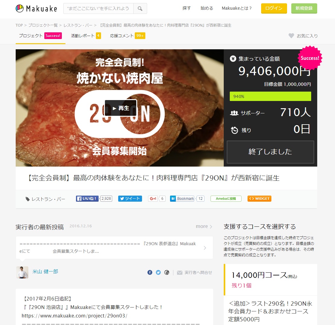
Task: Play the 29ON project video
Action: pos(121,108)
